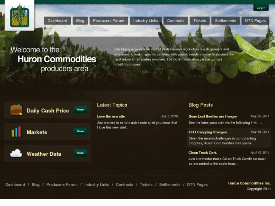Image resolution: width=275 pixels, height=206 pixels.
Task: Open the Dashboard nav tab
Action: point(57,21)
